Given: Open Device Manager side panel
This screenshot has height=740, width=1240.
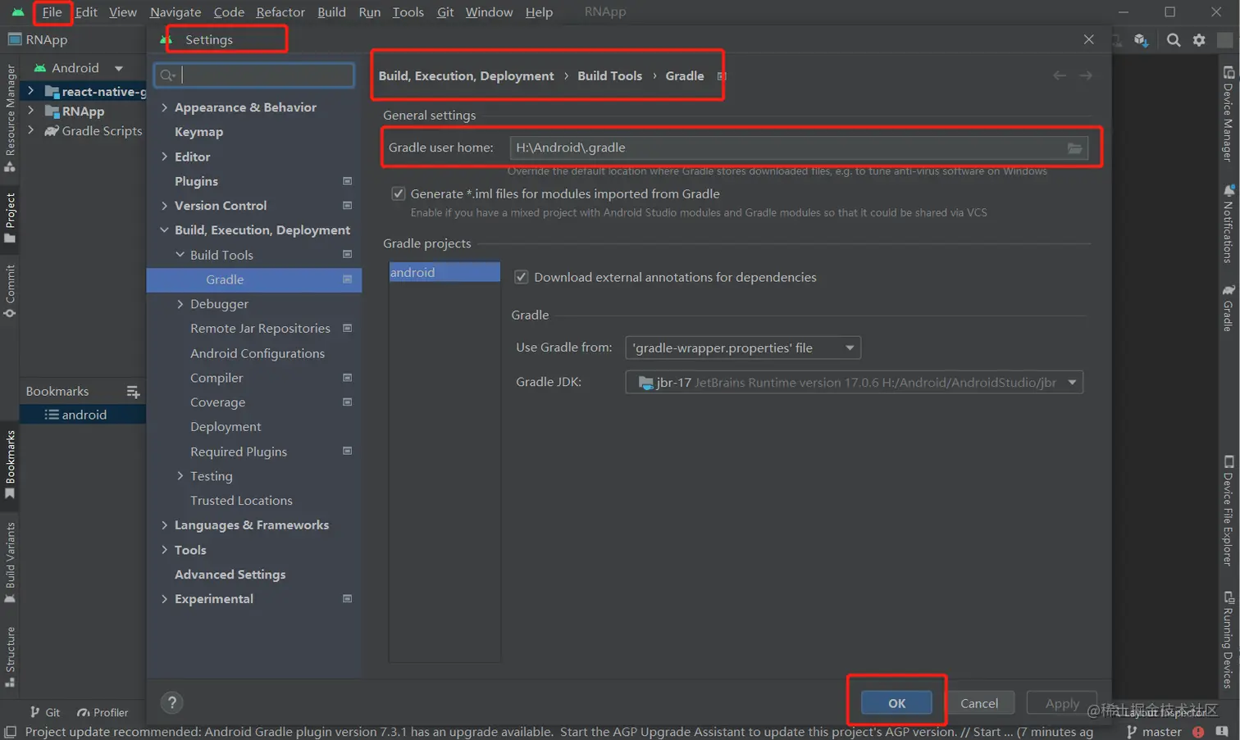Looking at the screenshot, I should 1228,113.
